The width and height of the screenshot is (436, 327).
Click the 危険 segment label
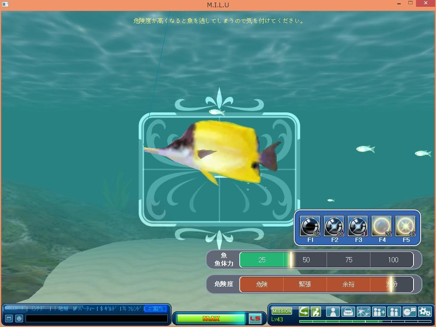point(262,284)
